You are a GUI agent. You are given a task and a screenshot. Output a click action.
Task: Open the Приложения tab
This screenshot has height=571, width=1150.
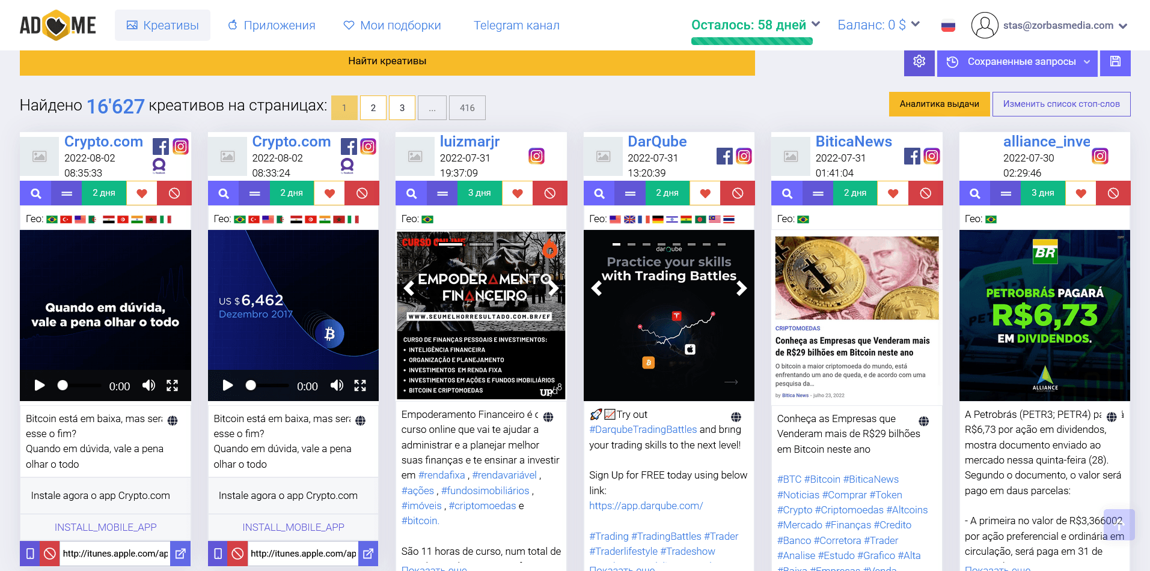(x=271, y=25)
